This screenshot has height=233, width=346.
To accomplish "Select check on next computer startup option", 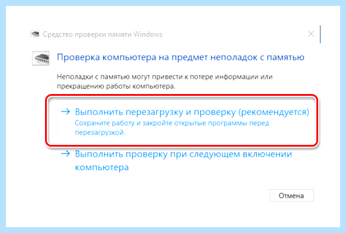I will click(x=177, y=161).
